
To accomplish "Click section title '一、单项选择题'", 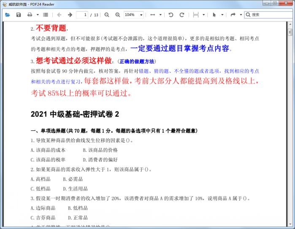I will [x=48, y=131].
